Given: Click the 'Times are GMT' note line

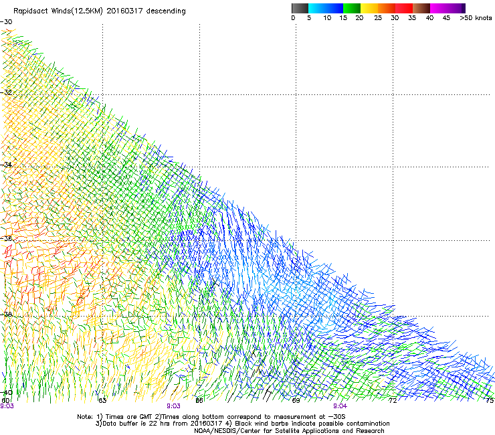Looking at the screenshot, I should (211, 417).
